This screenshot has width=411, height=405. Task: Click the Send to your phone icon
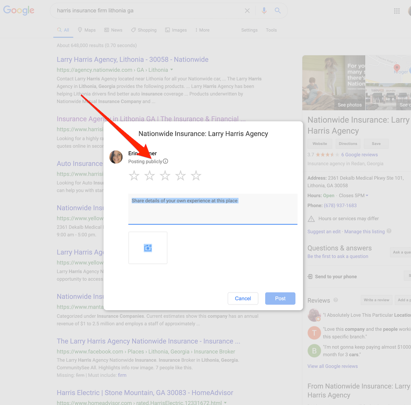click(x=310, y=277)
